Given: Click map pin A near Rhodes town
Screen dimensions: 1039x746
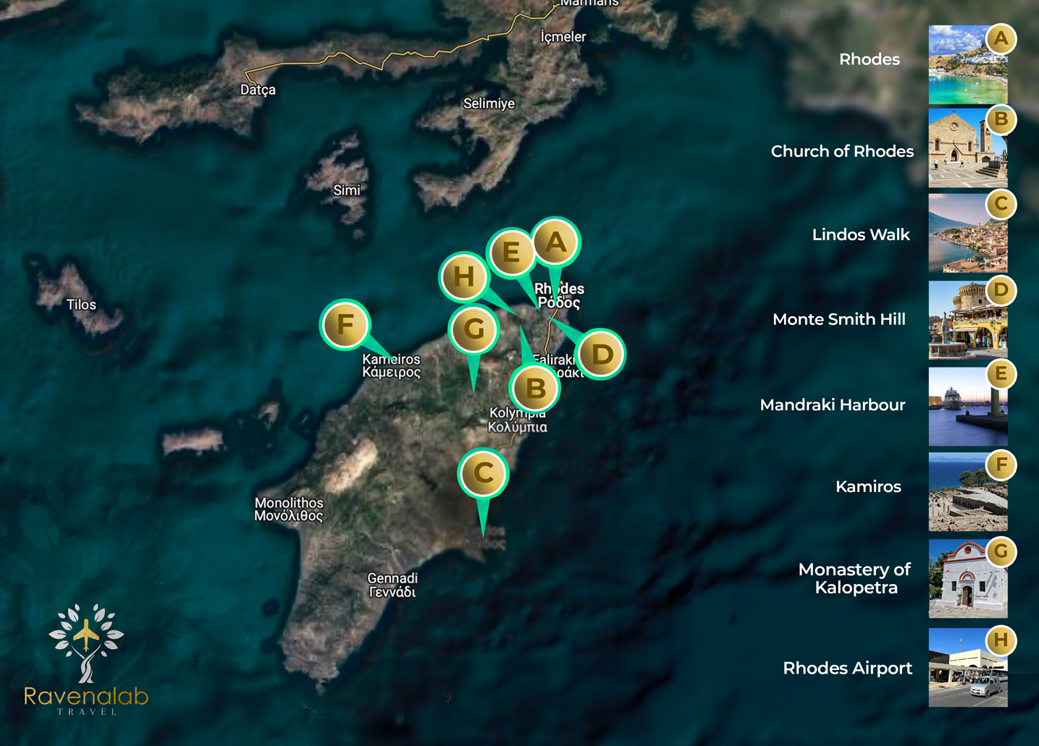Looking at the screenshot, I should [x=555, y=242].
